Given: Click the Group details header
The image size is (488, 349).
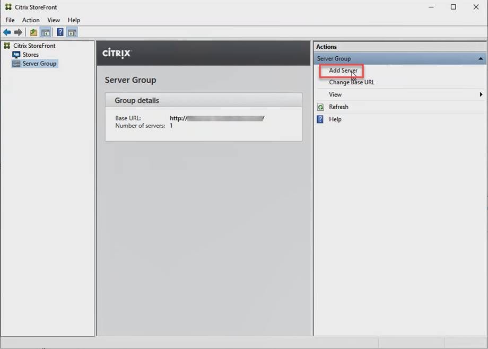Looking at the screenshot, I should point(204,100).
